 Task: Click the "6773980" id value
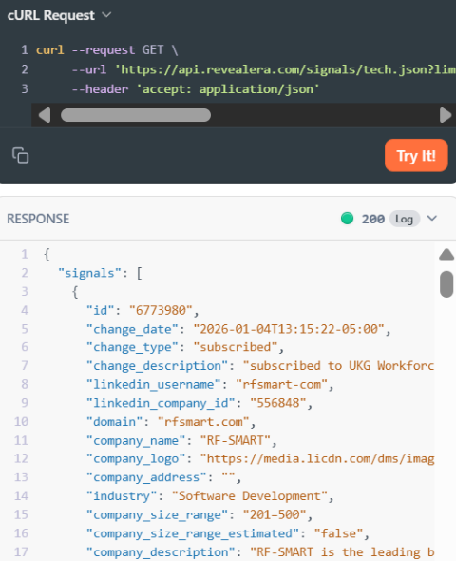[161, 310]
